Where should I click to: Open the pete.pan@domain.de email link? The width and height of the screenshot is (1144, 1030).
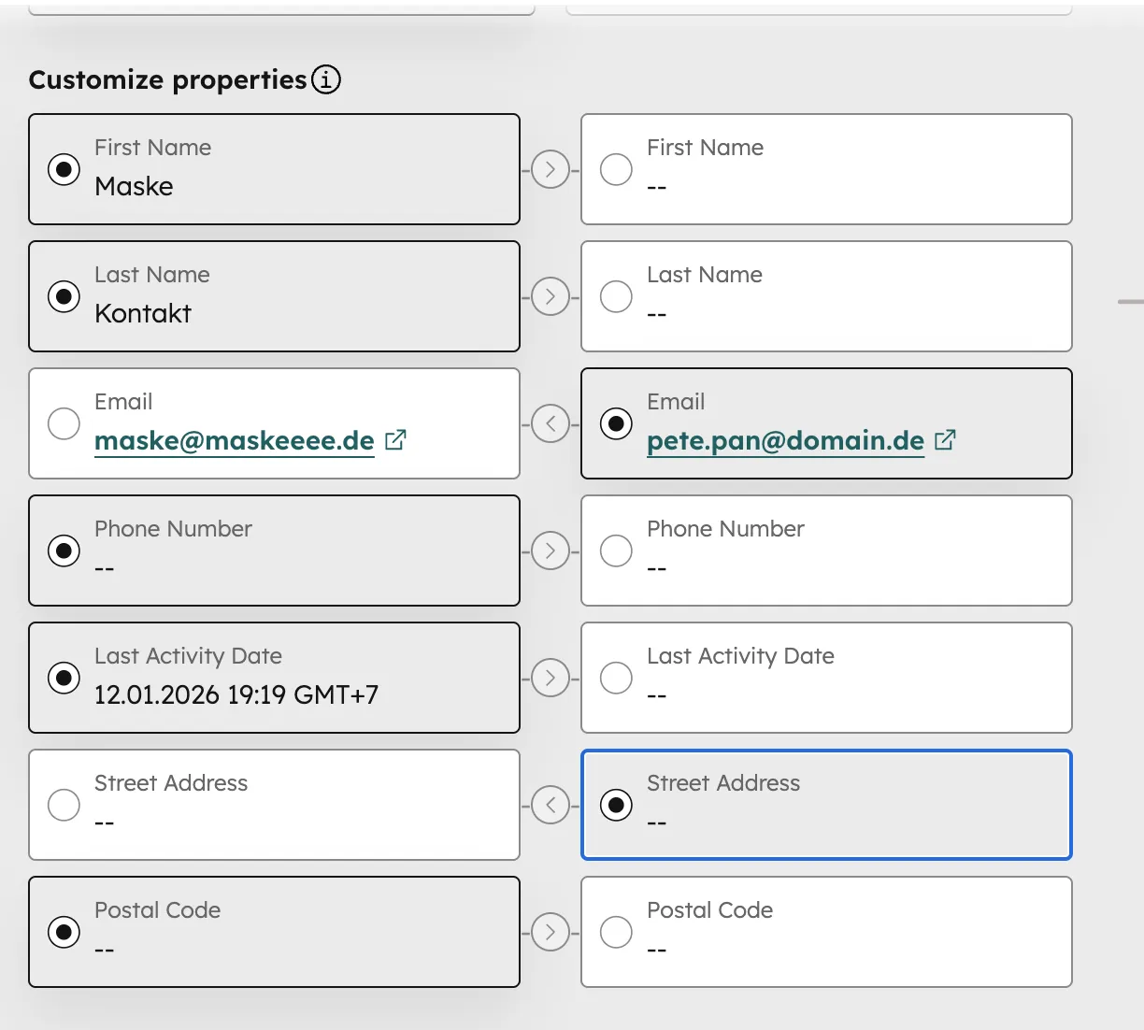pos(784,439)
